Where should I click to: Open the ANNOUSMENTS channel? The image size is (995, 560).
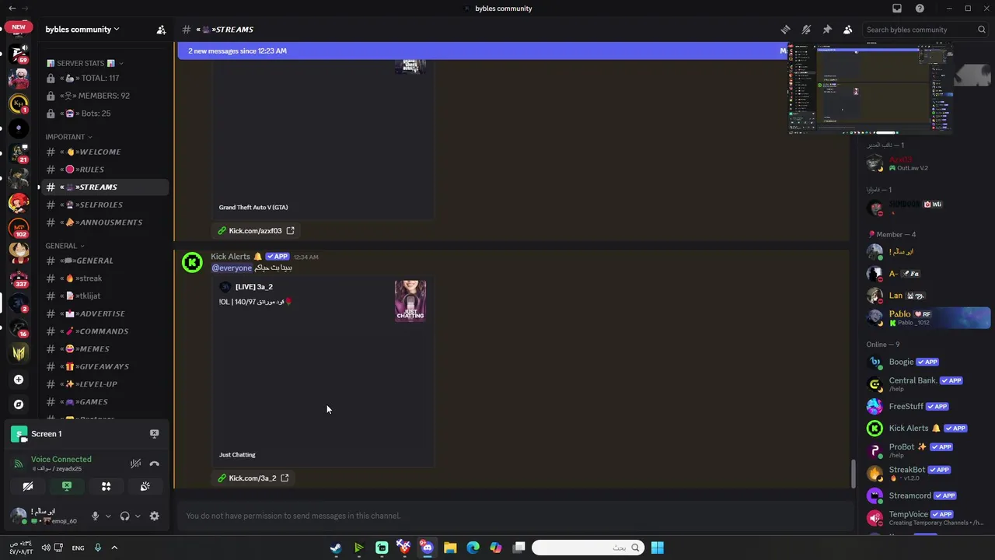(103, 222)
